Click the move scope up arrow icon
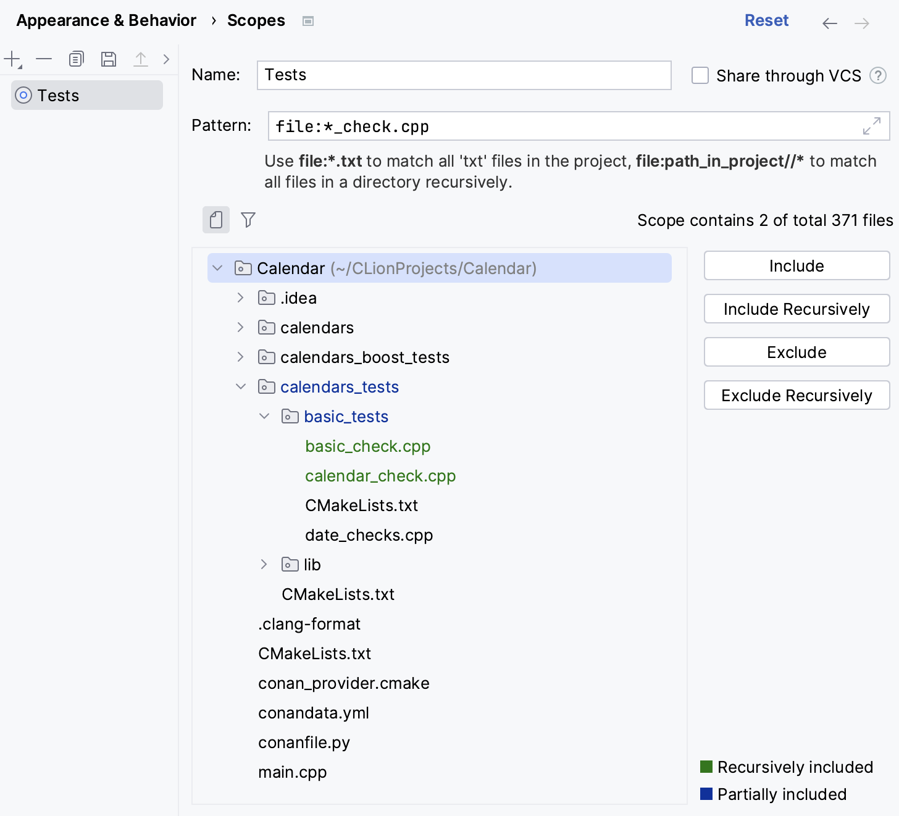The image size is (899, 816). click(x=141, y=59)
